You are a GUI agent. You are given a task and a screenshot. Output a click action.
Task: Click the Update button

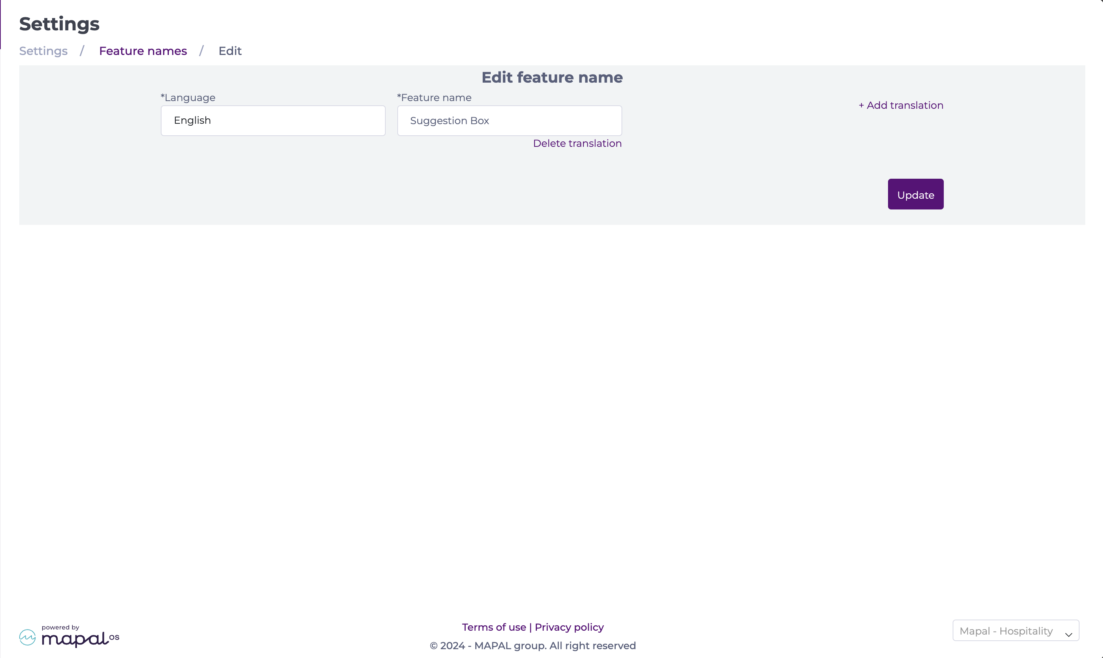pyautogui.click(x=915, y=194)
